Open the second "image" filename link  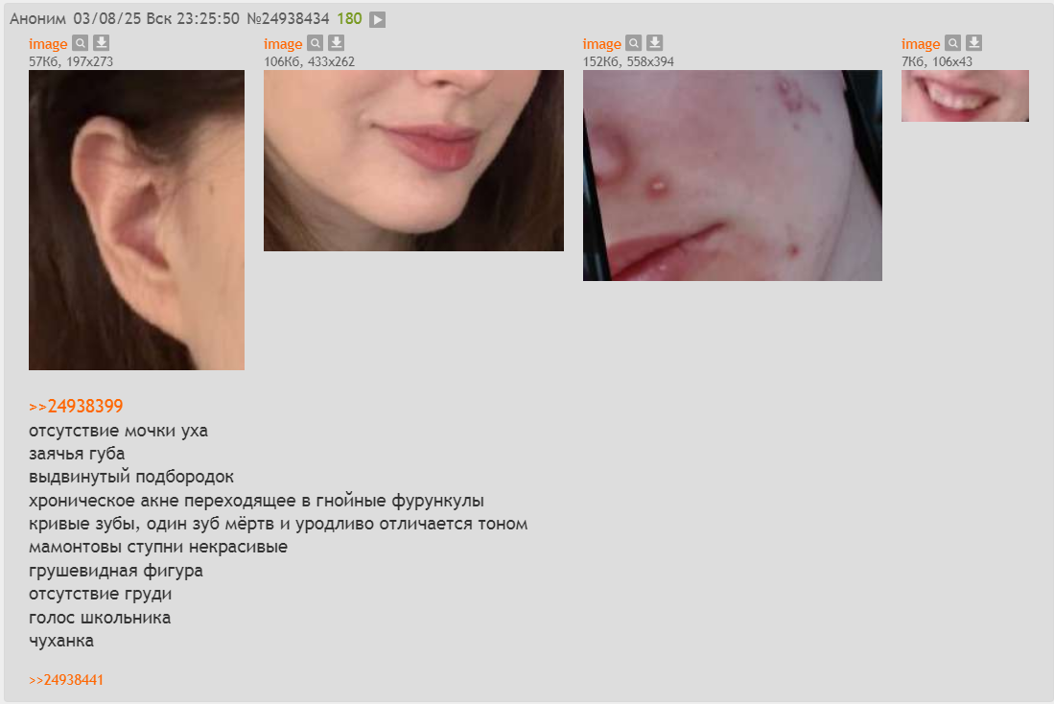tap(283, 44)
